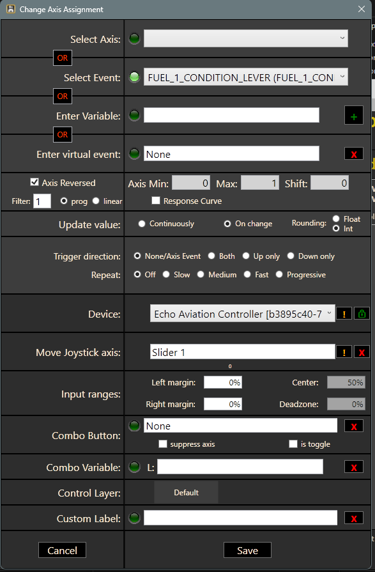The image size is (375, 572).
Task: Select the linear filter radio button
Action: pyautogui.click(x=96, y=201)
